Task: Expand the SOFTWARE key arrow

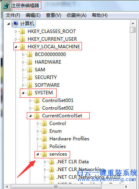Action: 23,85
